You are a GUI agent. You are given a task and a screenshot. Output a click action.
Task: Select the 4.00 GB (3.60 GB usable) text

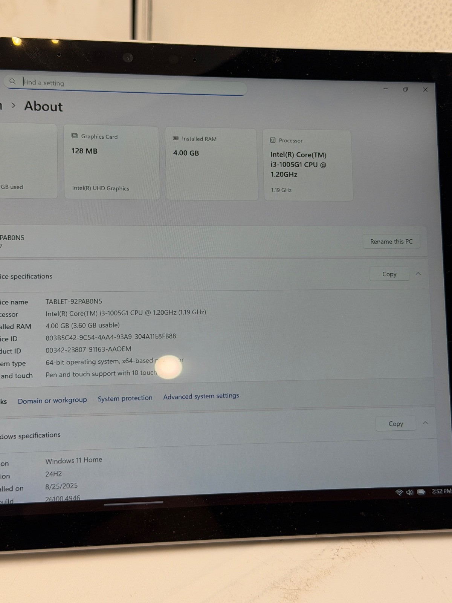(82, 325)
